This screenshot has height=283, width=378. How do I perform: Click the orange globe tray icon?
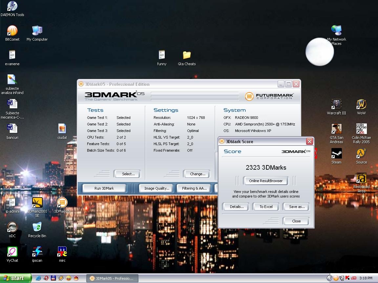pyautogui.click(x=336, y=278)
